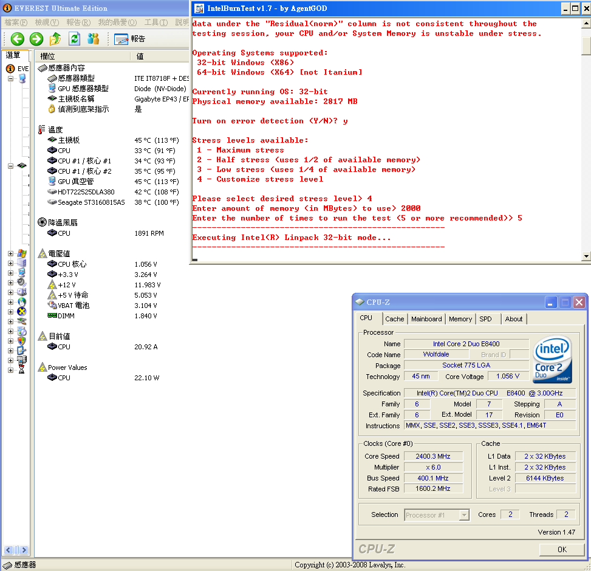The height and width of the screenshot is (571, 591).
Task: Select the hourglass benchmark tree icon
Action: tap(22, 369)
